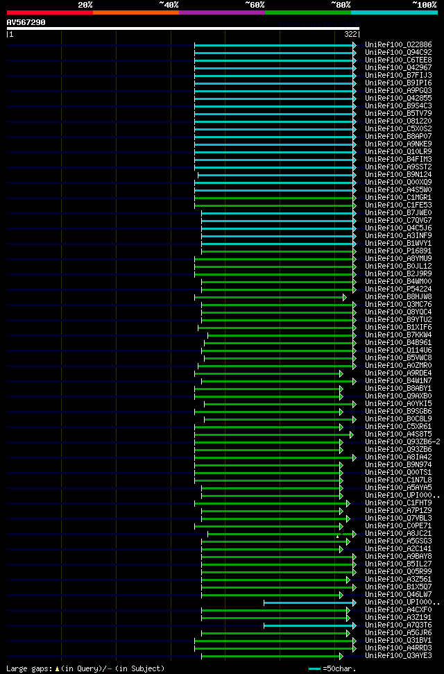The height and width of the screenshot is (674, 444).
Task: Click the green ~80% legend segment
Action: [308, 12]
